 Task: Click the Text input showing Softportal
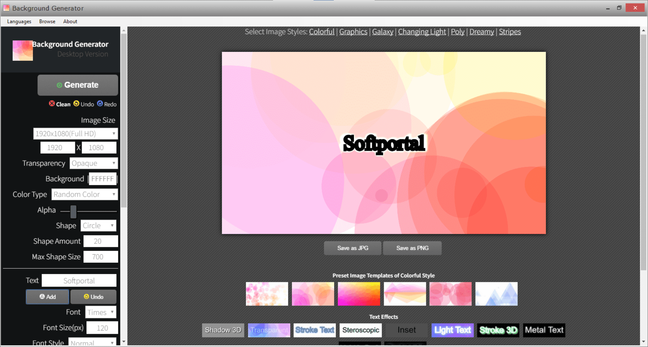[x=79, y=281]
